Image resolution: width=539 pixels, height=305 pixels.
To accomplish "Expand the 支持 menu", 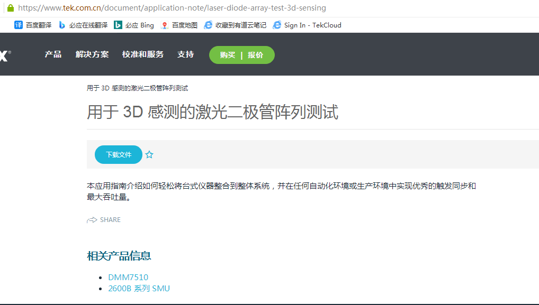I will pos(185,54).
